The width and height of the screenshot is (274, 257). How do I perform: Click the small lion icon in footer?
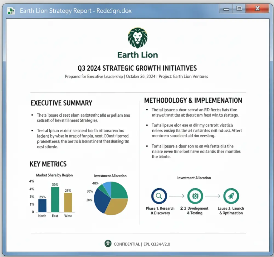coord(108,244)
